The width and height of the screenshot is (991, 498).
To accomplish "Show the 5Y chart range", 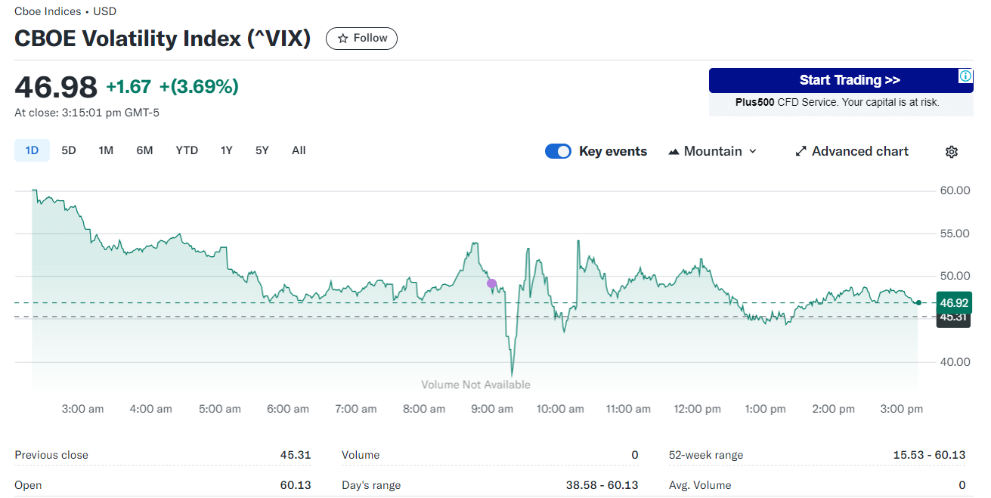I will (262, 150).
